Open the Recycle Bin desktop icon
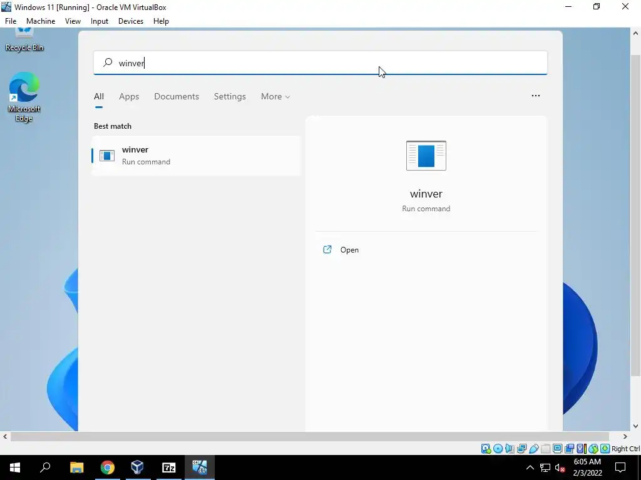Screen dimensions: 641x480 point(24,40)
